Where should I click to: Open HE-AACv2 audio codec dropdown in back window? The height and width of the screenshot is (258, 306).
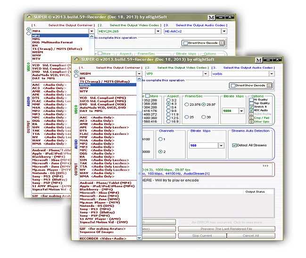coord(224,31)
